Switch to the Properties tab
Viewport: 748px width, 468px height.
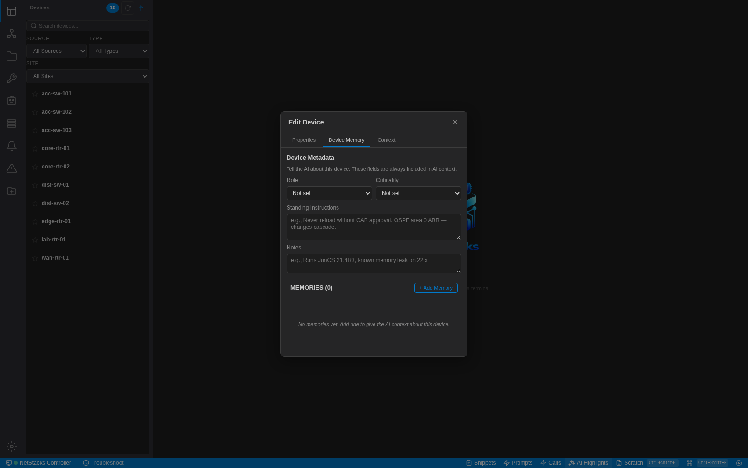click(304, 140)
